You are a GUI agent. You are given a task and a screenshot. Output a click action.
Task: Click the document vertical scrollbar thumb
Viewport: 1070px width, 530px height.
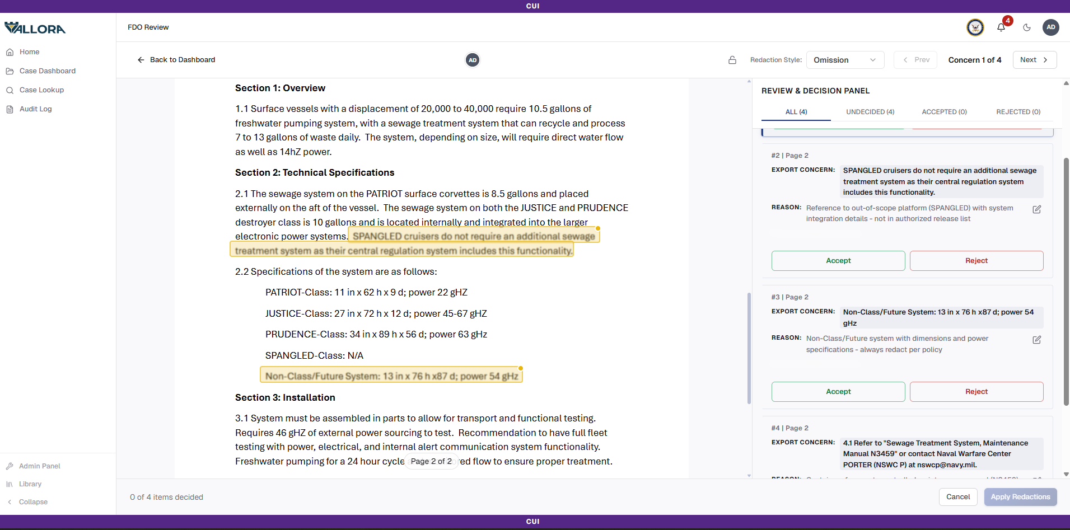click(x=749, y=348)
